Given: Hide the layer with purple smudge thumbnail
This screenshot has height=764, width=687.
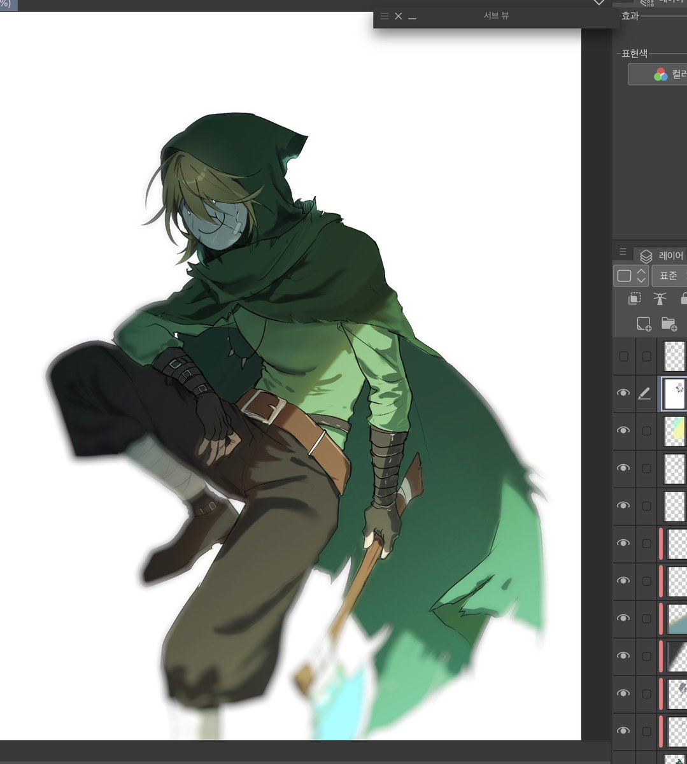Looking at the screenshot, I should 623,693.
